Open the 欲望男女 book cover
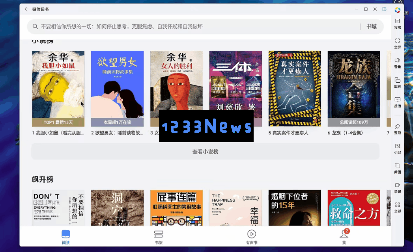 pyautogui.click(x=118, y=89)
